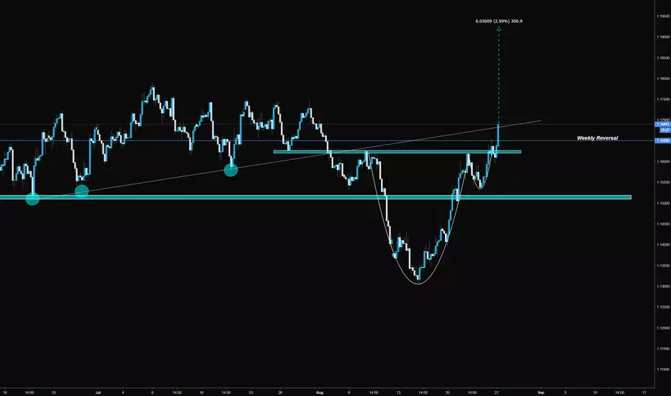
Task: Select the rightmost teal circle on trendline
Action: tap(230, 170)
